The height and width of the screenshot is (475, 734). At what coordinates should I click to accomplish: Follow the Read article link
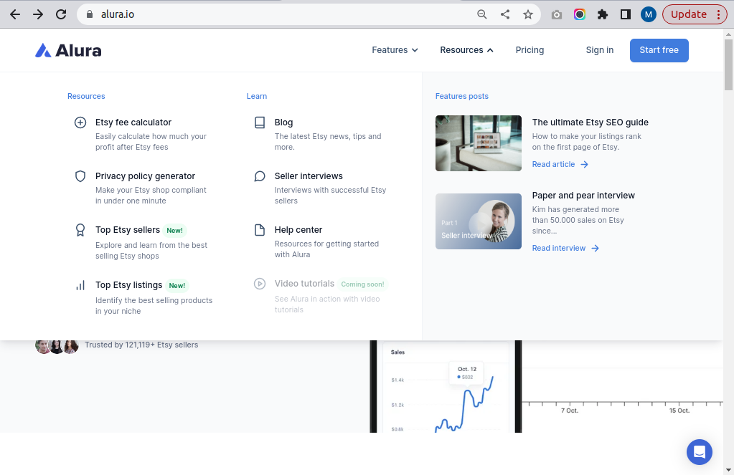[560, 165]
